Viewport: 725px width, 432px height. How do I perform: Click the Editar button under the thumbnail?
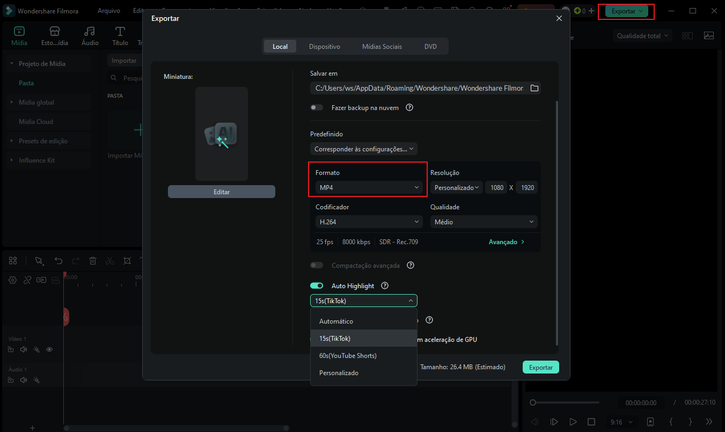(222, 192)
